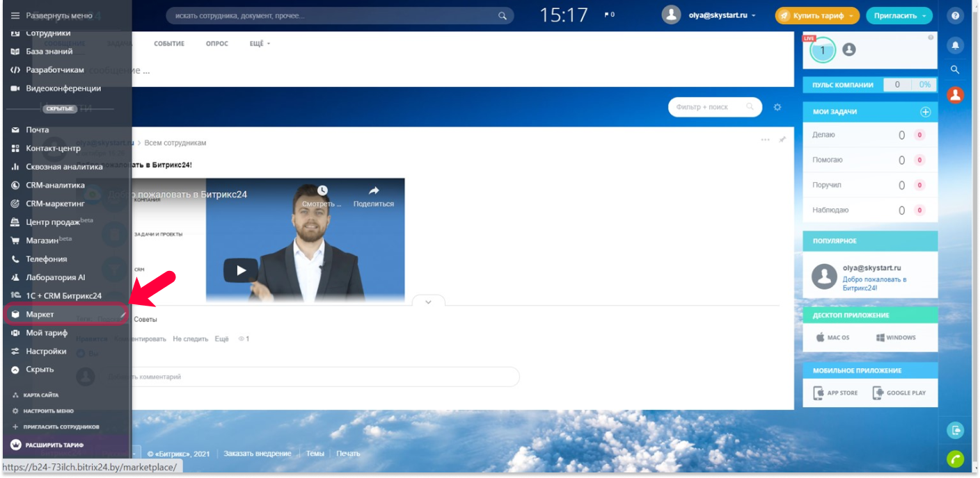This screenshot has width=980, height=478.
Task: Click the CRM-маркетинг icon
Action: 15,204
